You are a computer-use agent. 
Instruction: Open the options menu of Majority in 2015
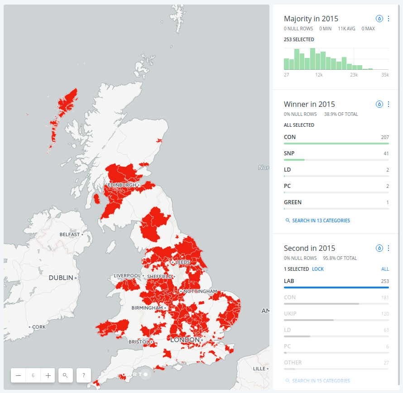(388, 19)
